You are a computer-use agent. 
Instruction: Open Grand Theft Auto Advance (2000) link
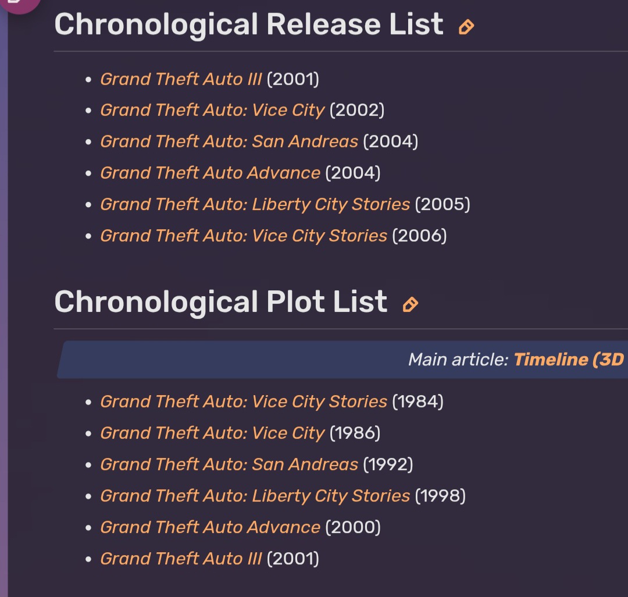pyautogui.click(x=210, y=527)
